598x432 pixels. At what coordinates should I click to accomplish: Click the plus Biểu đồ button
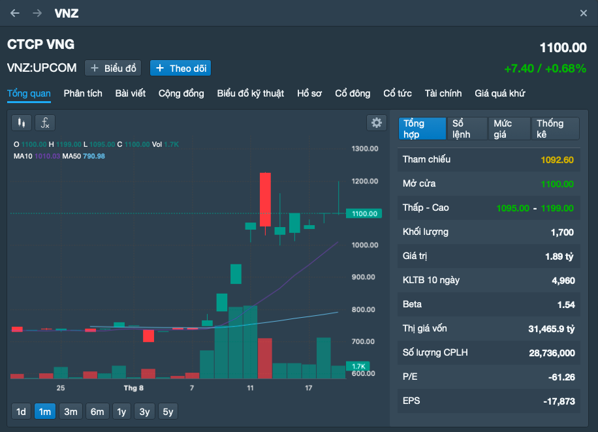coord(113,69)
